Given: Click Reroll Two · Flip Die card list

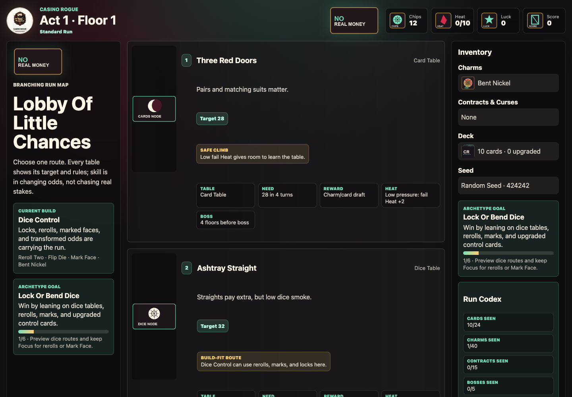Looking at the screenshot, I should pyautogui.click(x=59, y=261).
